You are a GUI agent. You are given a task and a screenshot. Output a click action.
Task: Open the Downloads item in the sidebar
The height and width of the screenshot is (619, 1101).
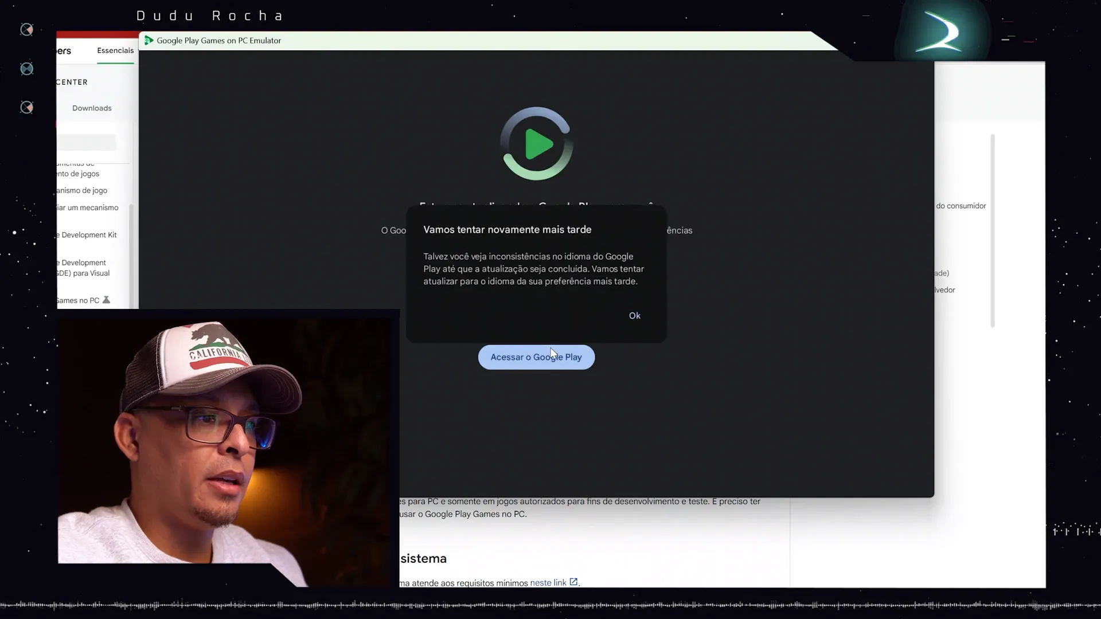click(92, 108)
